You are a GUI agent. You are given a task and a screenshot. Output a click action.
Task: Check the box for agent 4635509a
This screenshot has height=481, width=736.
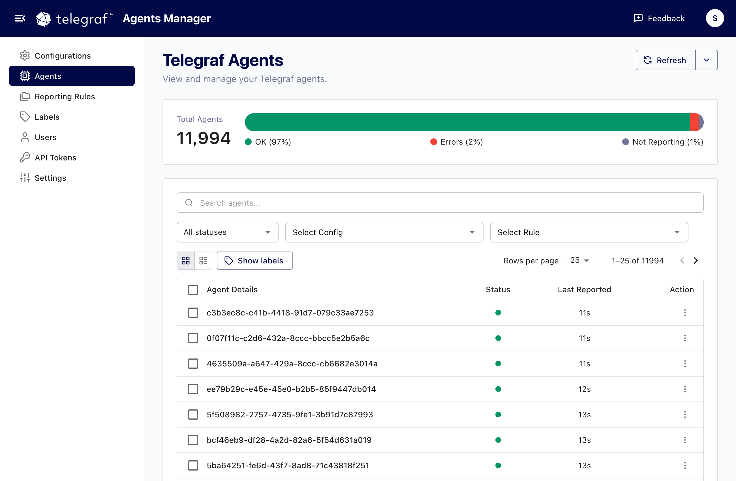(193, 364)
